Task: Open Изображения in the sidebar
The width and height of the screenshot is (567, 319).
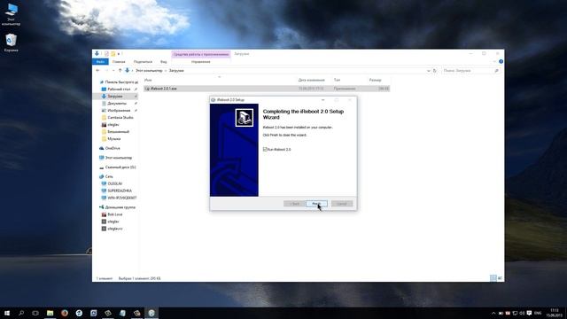Action: 119,110
